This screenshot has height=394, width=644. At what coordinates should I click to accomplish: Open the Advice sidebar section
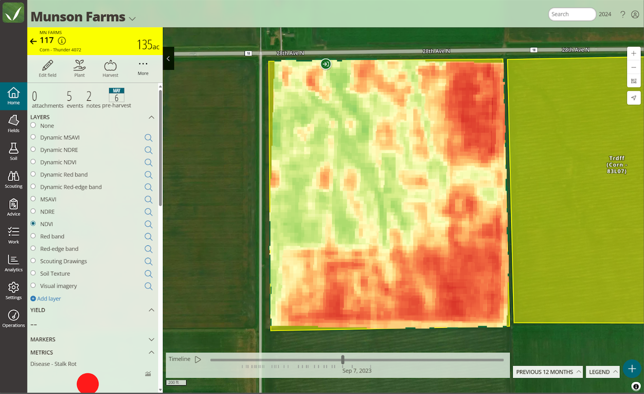(x=13, y=207)
